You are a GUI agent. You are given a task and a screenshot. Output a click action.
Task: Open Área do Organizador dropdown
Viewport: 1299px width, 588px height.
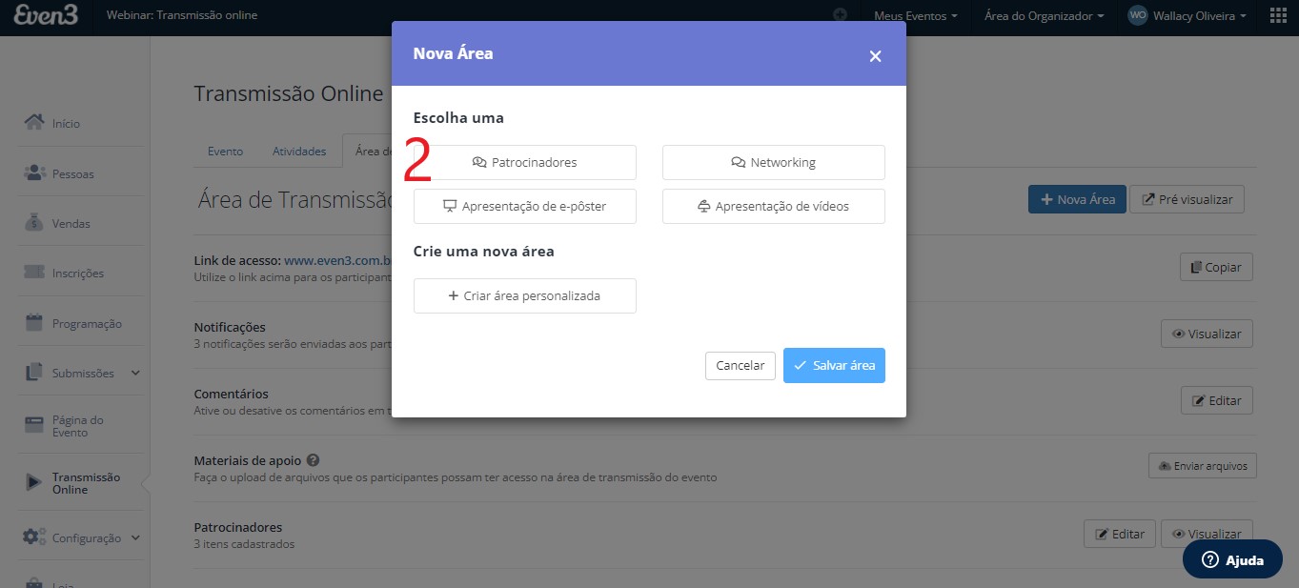(1044, 16)
